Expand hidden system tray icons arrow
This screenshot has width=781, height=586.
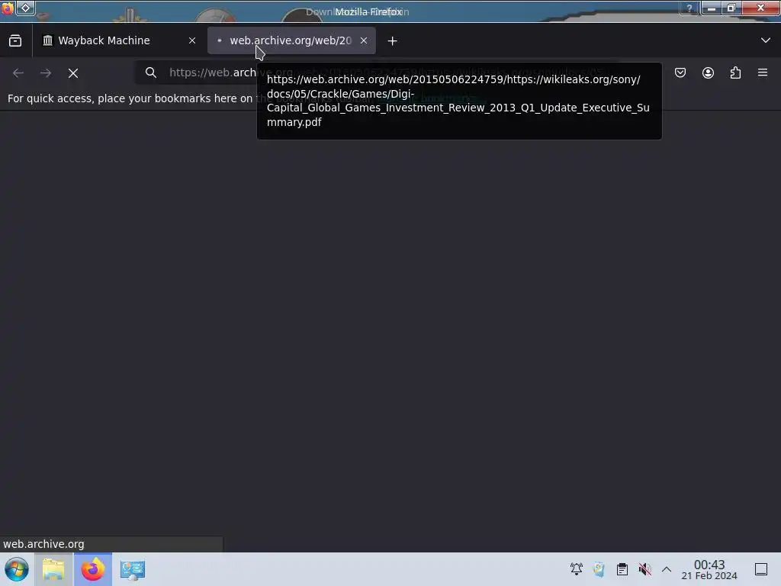[667, 569]
